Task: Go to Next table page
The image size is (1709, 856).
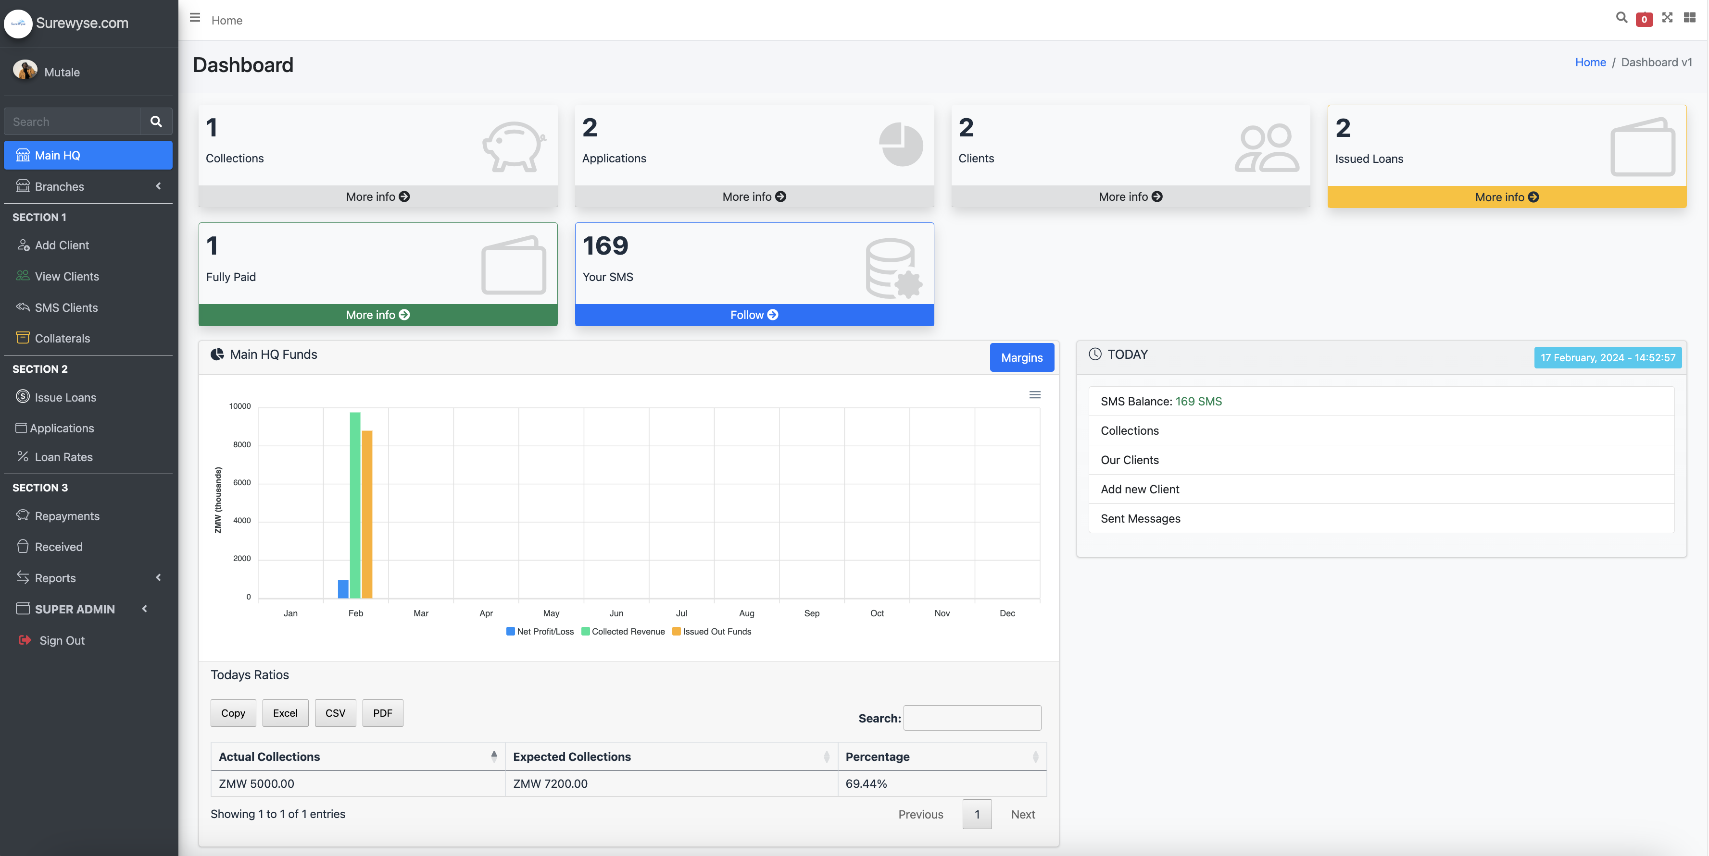Action: click(1022, 814)
